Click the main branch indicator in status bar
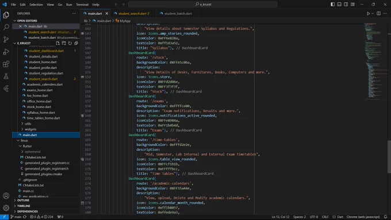Image resolution: width=391 pixels, height=220 pixels. [16, 217]
